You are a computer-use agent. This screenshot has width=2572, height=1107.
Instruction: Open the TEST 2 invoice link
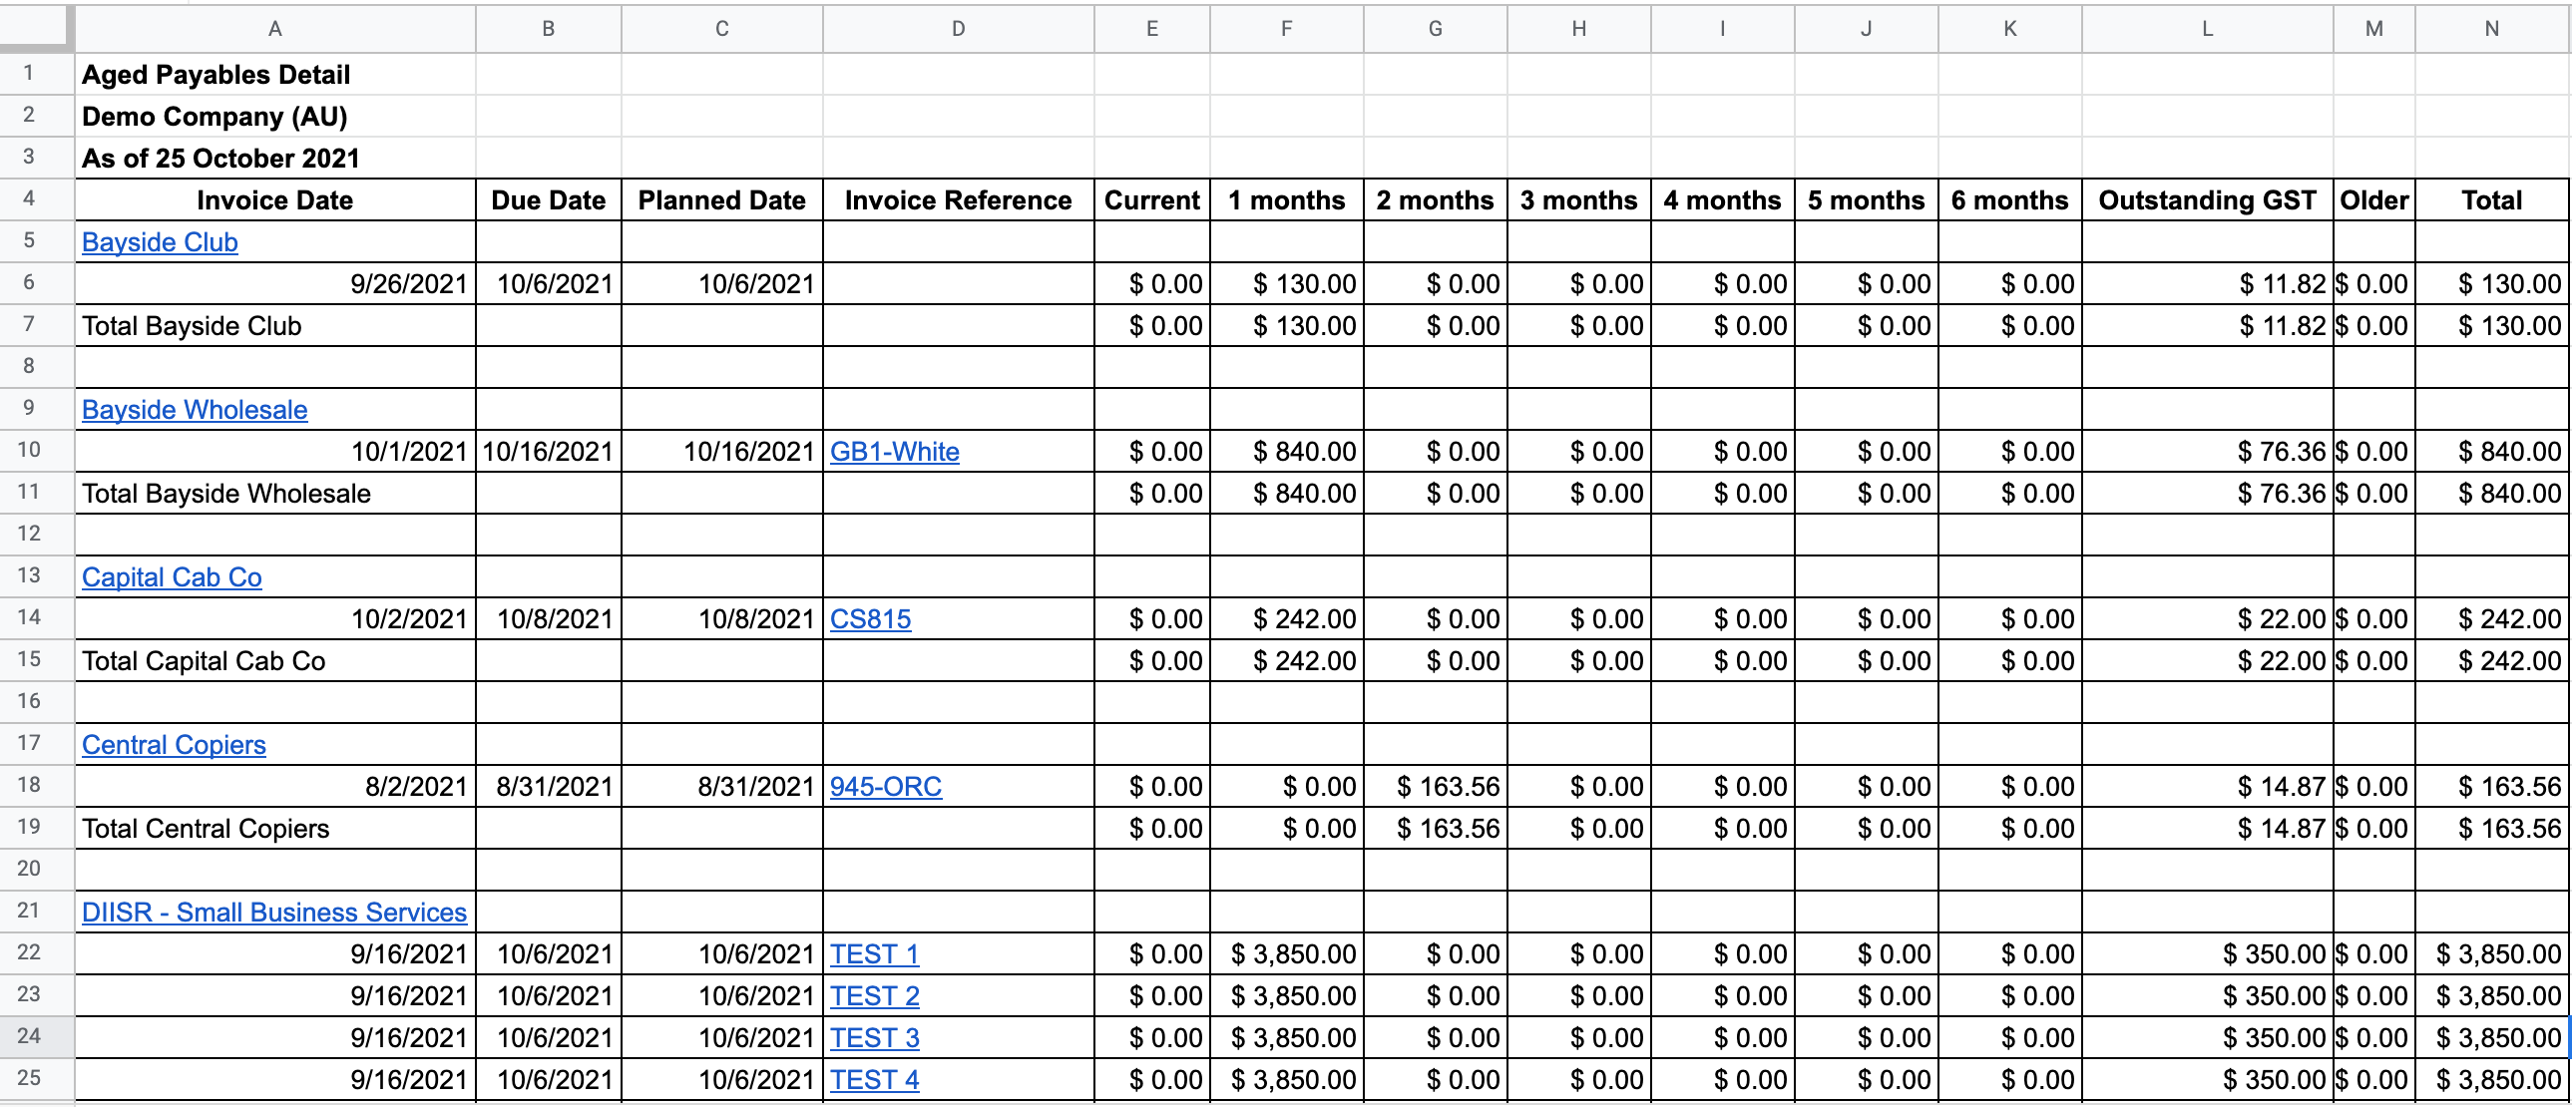[875, 997]
